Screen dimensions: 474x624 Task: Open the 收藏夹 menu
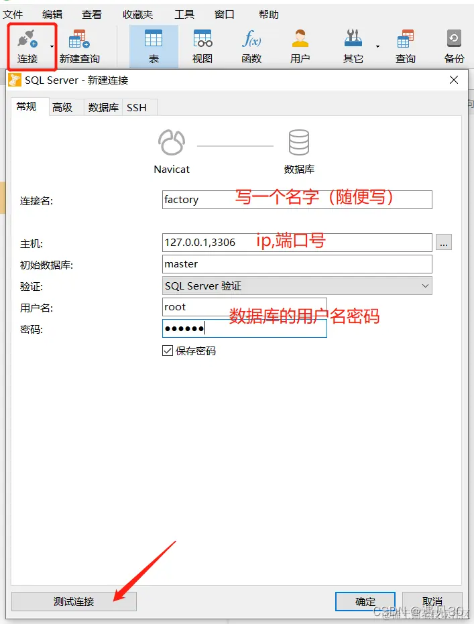pyautogui.click(x=137, y=15)
